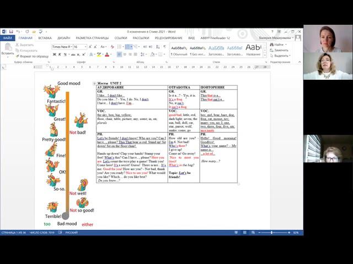
Task: Apply numbered list
Action: point(129,47)
